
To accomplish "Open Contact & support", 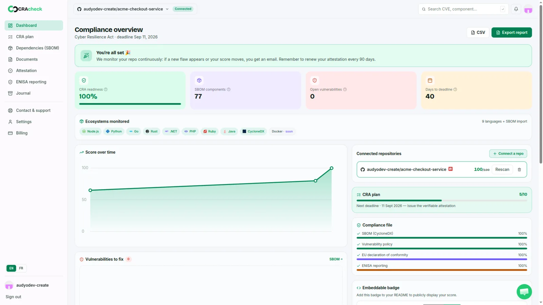I will click(x=34, y=110).
